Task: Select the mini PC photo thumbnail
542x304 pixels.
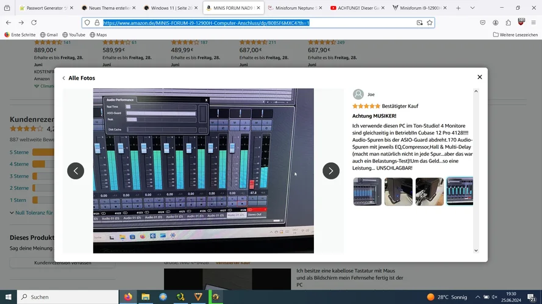Action: (398, 192)
